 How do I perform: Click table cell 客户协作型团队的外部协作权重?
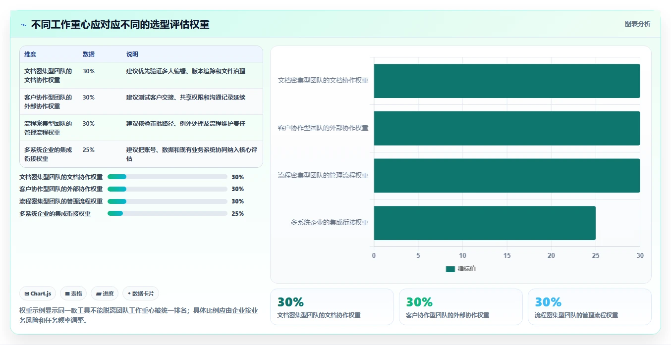click(x=48, y=101)
